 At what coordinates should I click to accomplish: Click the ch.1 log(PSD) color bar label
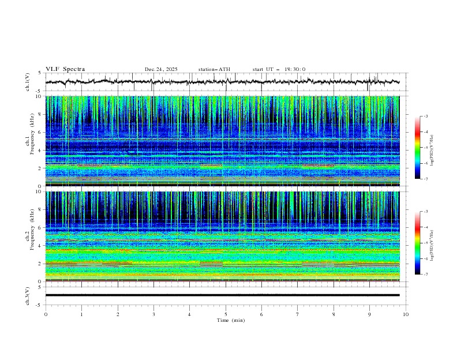point(432,148)
